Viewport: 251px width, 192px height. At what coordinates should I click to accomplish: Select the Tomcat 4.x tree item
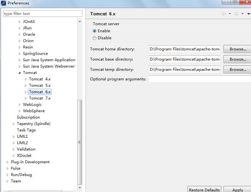[x=40, y=79]
